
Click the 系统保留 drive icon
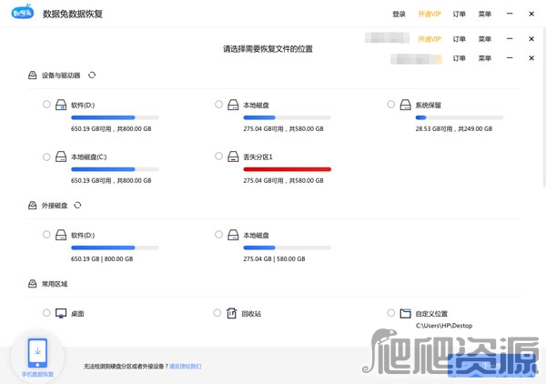(x=405, y=105)
